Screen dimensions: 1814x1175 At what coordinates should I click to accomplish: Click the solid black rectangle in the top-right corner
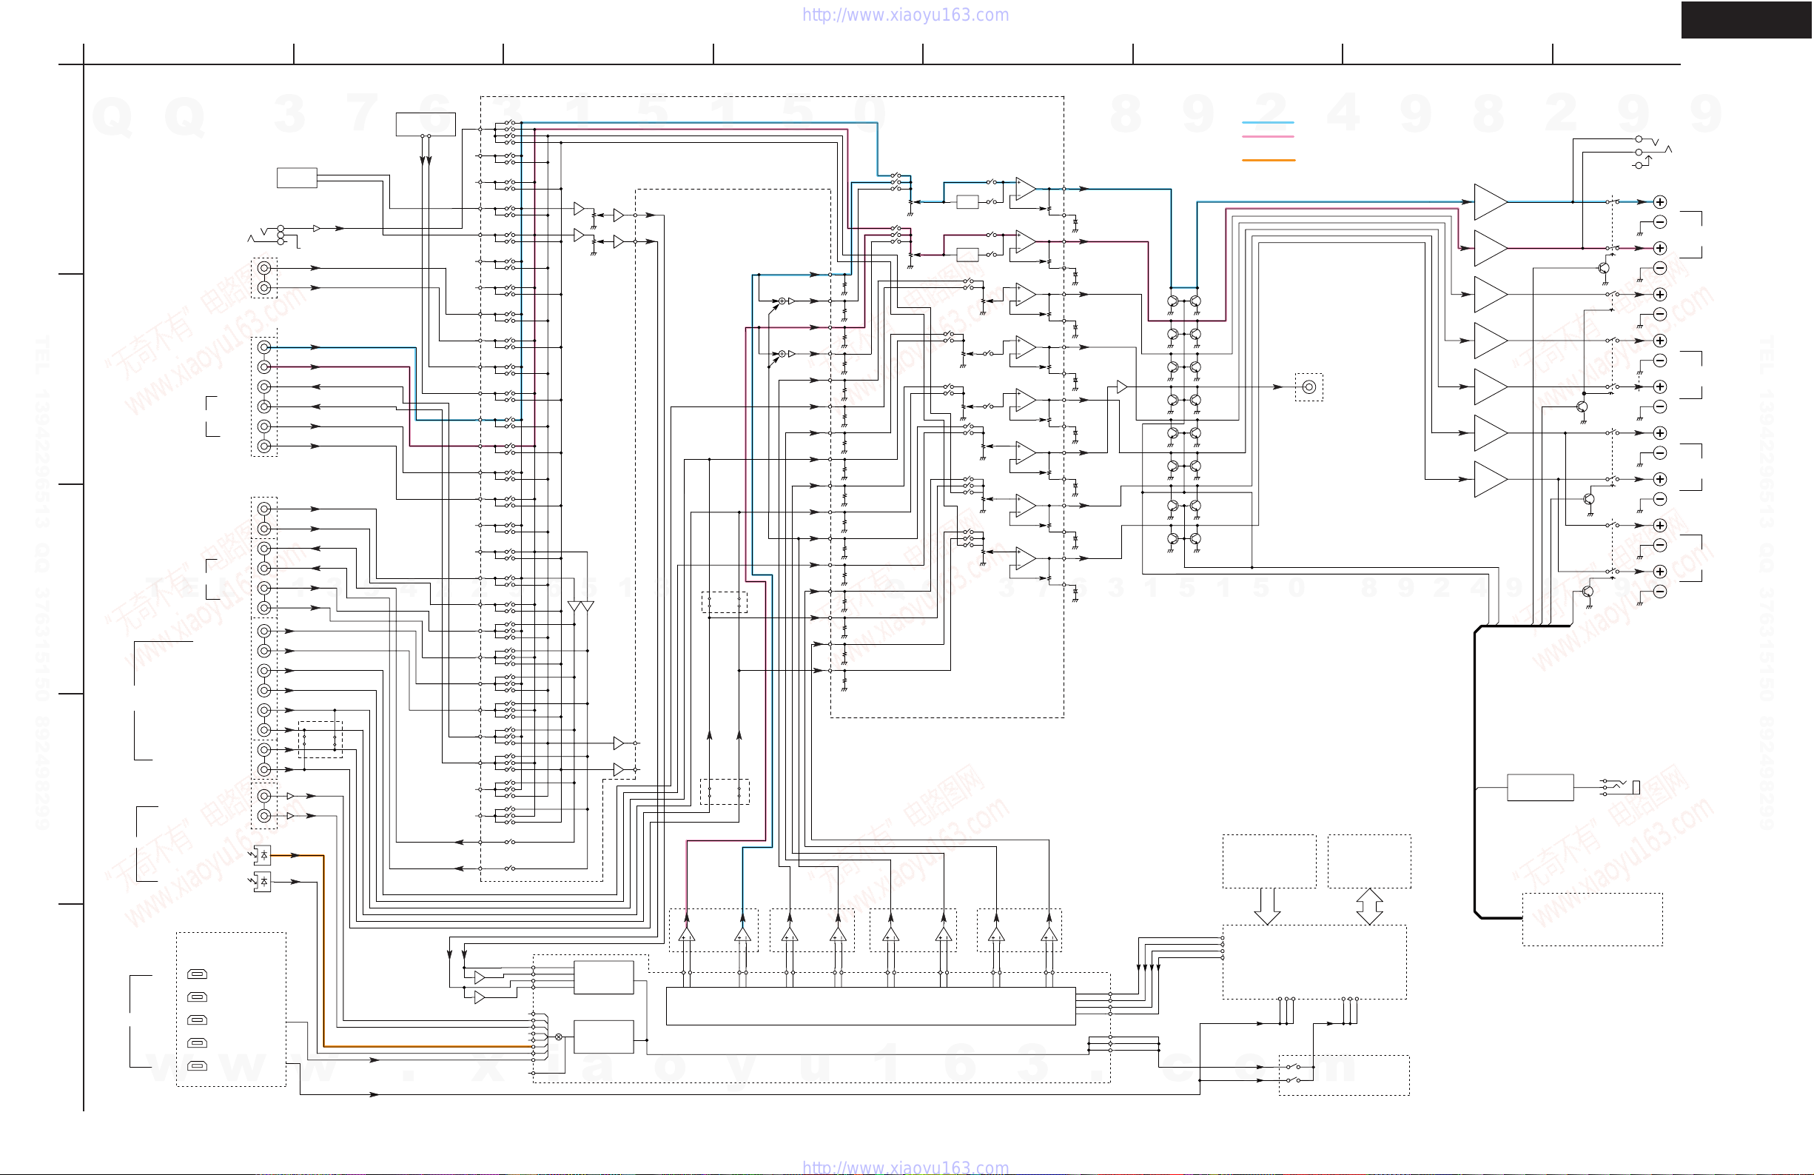pos(1747,20)
